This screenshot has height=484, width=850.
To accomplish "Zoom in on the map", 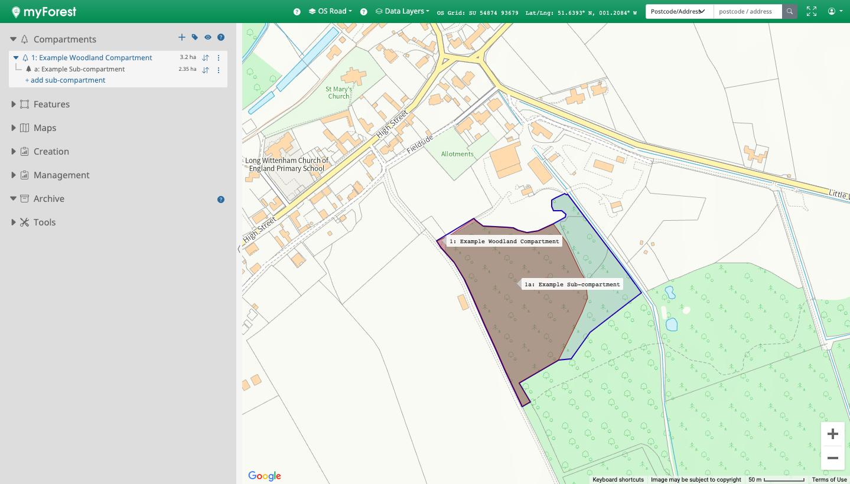I will [x=833, y=434].
